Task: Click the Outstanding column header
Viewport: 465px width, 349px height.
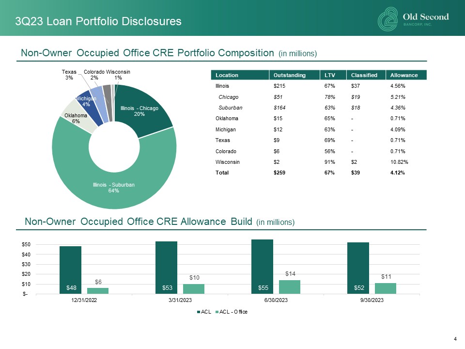Action: 290,75
